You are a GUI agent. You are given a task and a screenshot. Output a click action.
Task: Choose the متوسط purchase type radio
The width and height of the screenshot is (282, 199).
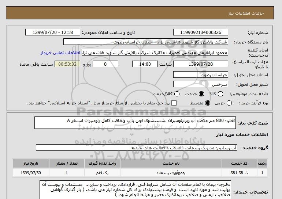[x=208, y=103]
